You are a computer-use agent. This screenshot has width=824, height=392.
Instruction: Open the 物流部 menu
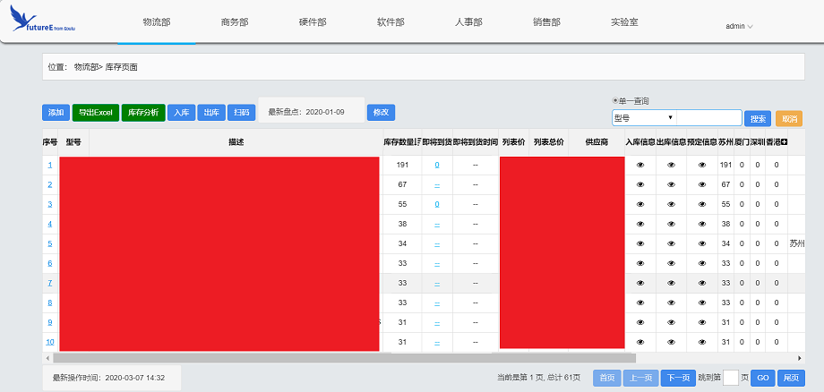point(157,21)
